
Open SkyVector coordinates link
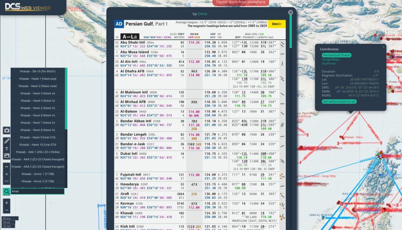[329, 64]
